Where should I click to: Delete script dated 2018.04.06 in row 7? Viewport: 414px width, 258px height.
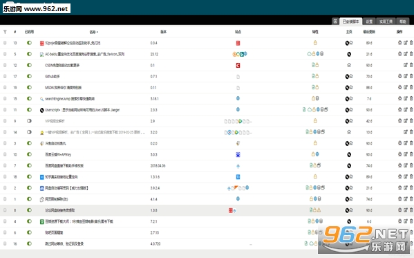pyautogui.click(x=411, y=165)
